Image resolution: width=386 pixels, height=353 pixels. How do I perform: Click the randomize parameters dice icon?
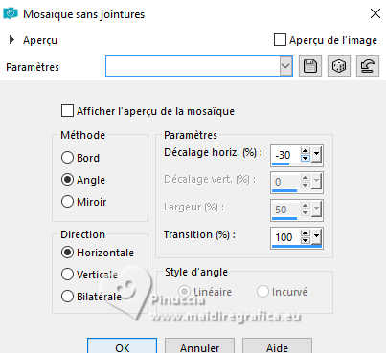(x=339, y=66)
